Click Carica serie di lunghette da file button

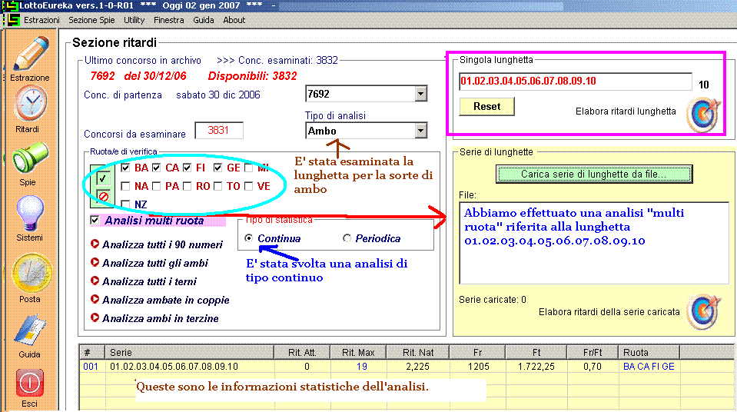(x=593, y=174)
